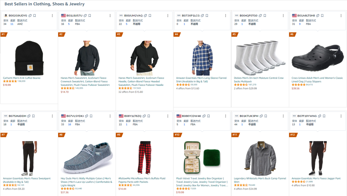Click the Dickies crew socks product image
This screenshot has height=196, width=347.
point(260,58)
